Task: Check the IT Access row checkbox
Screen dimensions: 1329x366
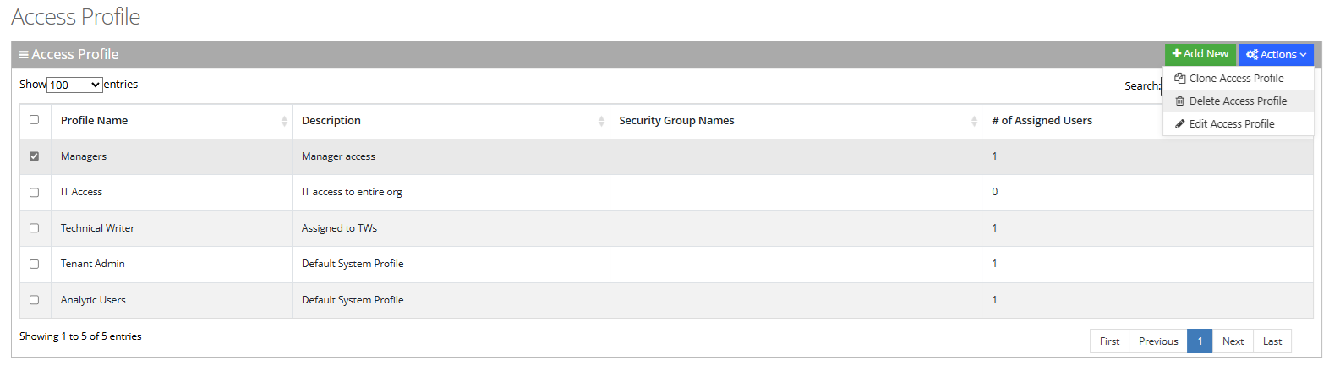Action: (x=34, y=192)
